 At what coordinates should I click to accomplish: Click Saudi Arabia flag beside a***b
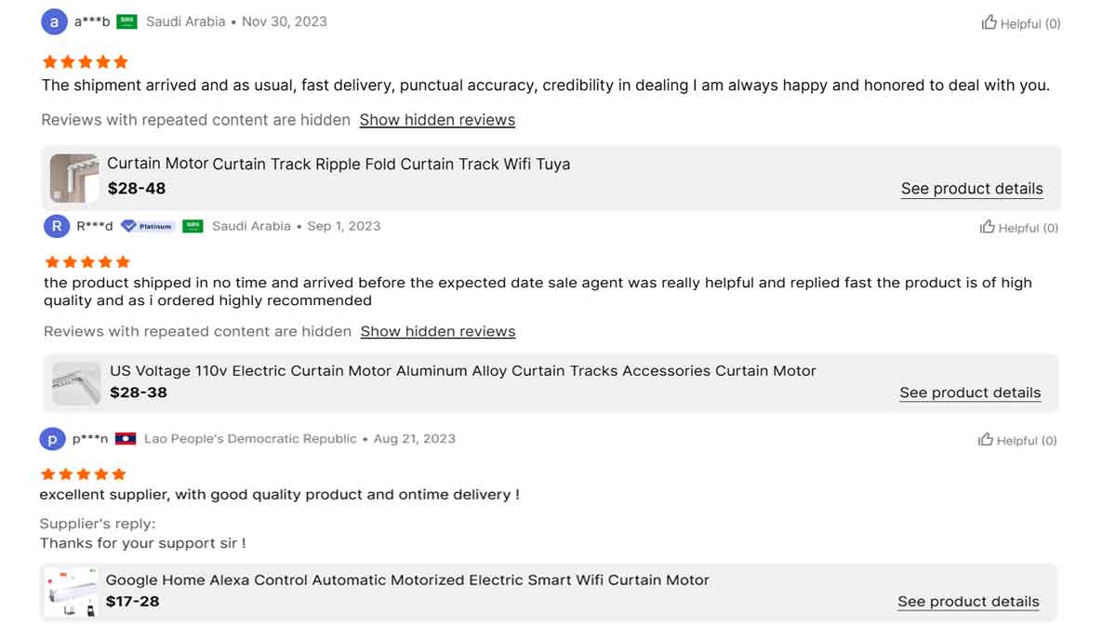pyautogui.click(x=126, y=21)
